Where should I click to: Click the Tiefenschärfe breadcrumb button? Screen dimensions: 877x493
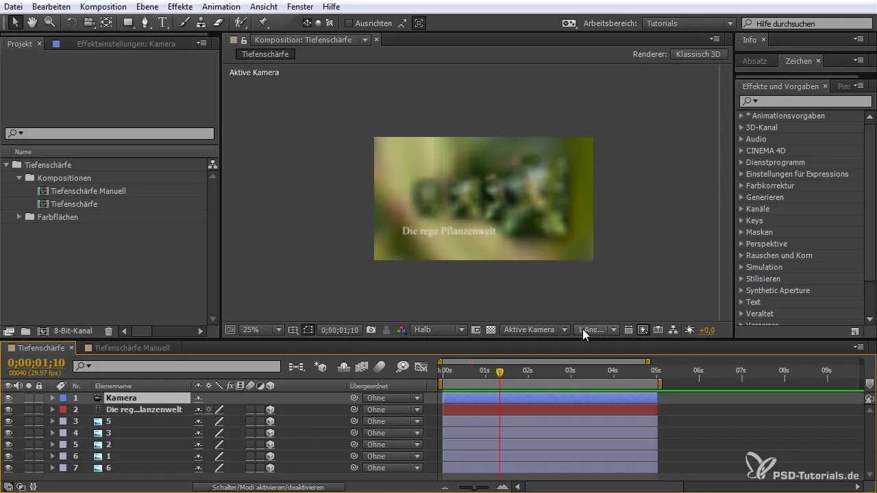265,54
